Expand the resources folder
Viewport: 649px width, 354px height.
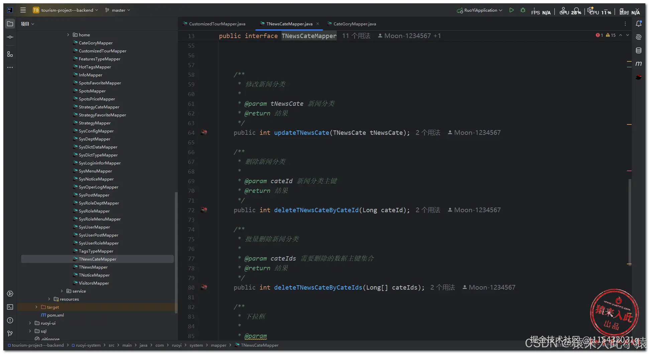pos(49,299)
